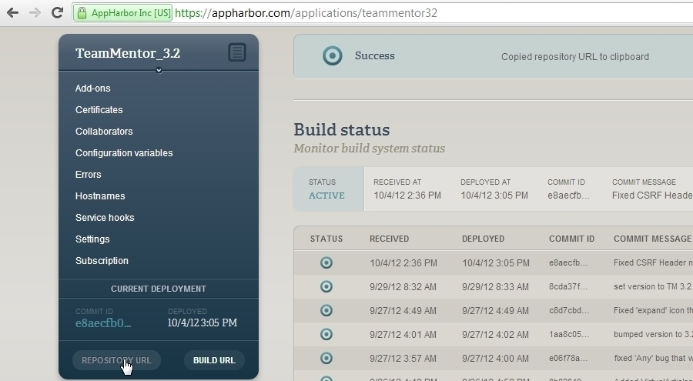The height and width of the screenshot is (381, 693).
Task: Open current deployment commit e8aecfb0 link
Action: click(x=103, y=323)
